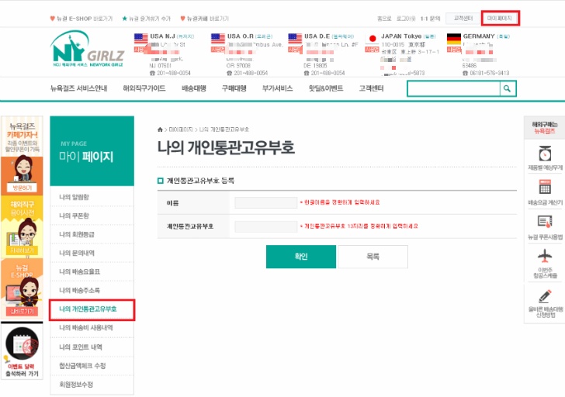Open the 구매대행 menu
The image size is (565, 397).
[x=234, y=88]
